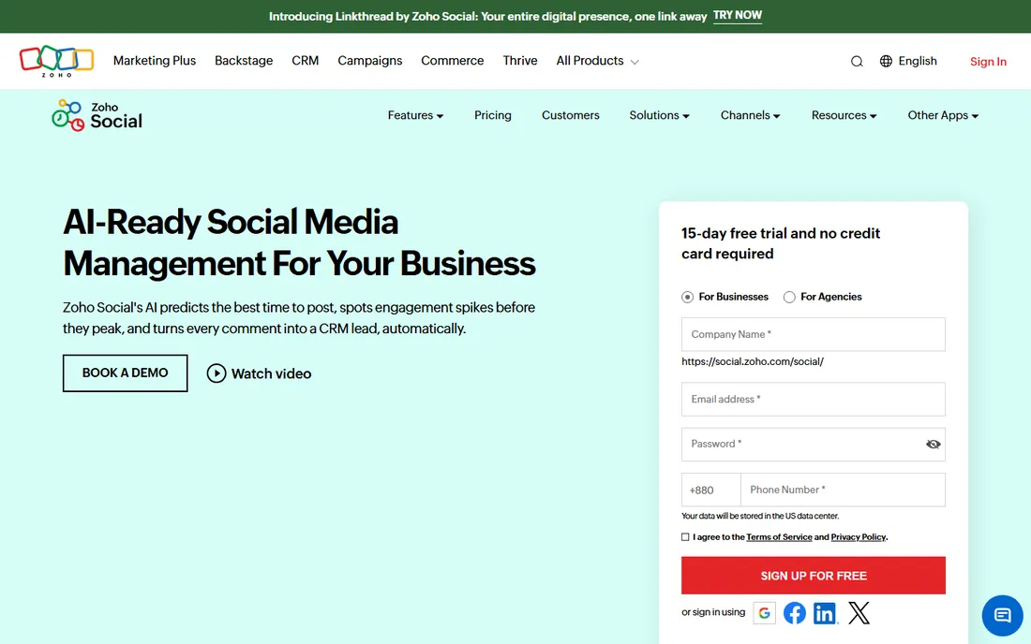1031x644 pixels.
Task: Sign in using Facebook icon
Action: point(794,612)
